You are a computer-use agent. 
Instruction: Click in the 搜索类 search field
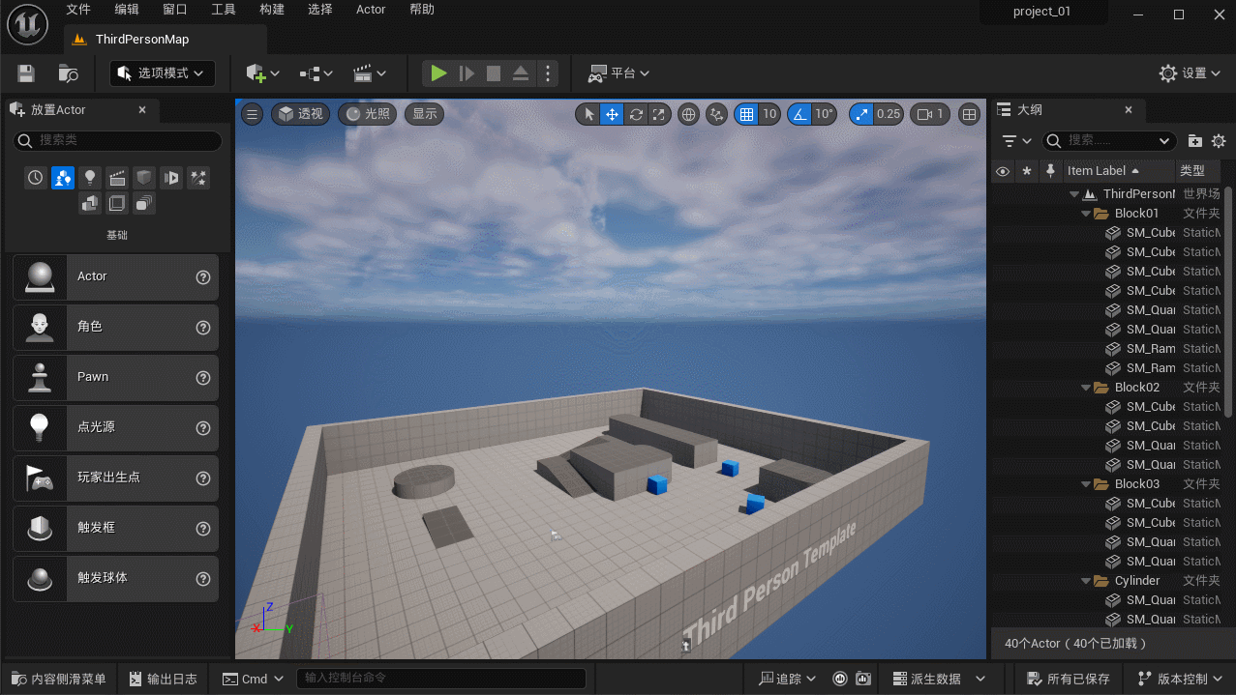(x=117, y=141)
